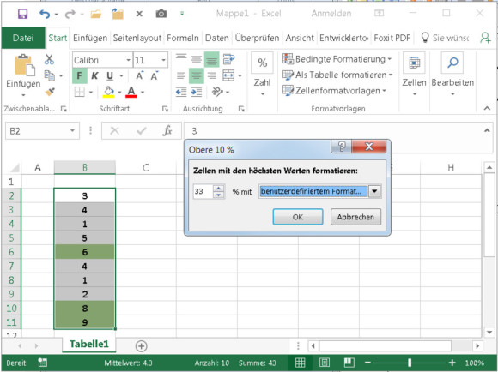Expand Bedingte Formatierung menu
Screen dimensions: 498x372
[337, 59]
